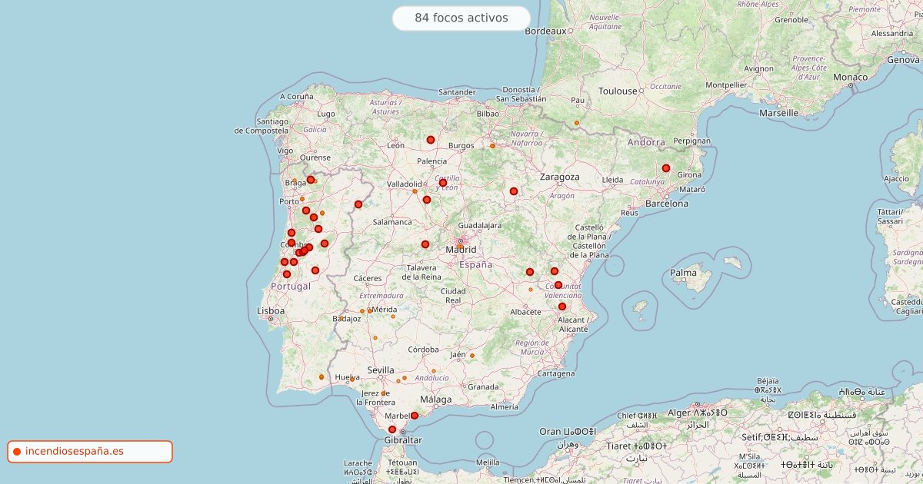Select small orange marker northeast of Porto label
Image resolution: width=923 pixels, height=484 pixels.
(302, 199)
